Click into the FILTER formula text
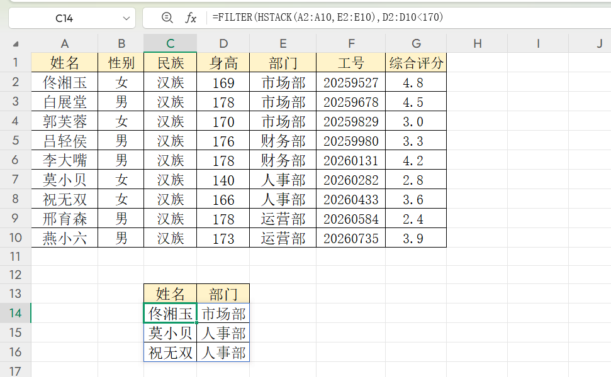This screenshot has width=611, height=377. coord(327,18)
